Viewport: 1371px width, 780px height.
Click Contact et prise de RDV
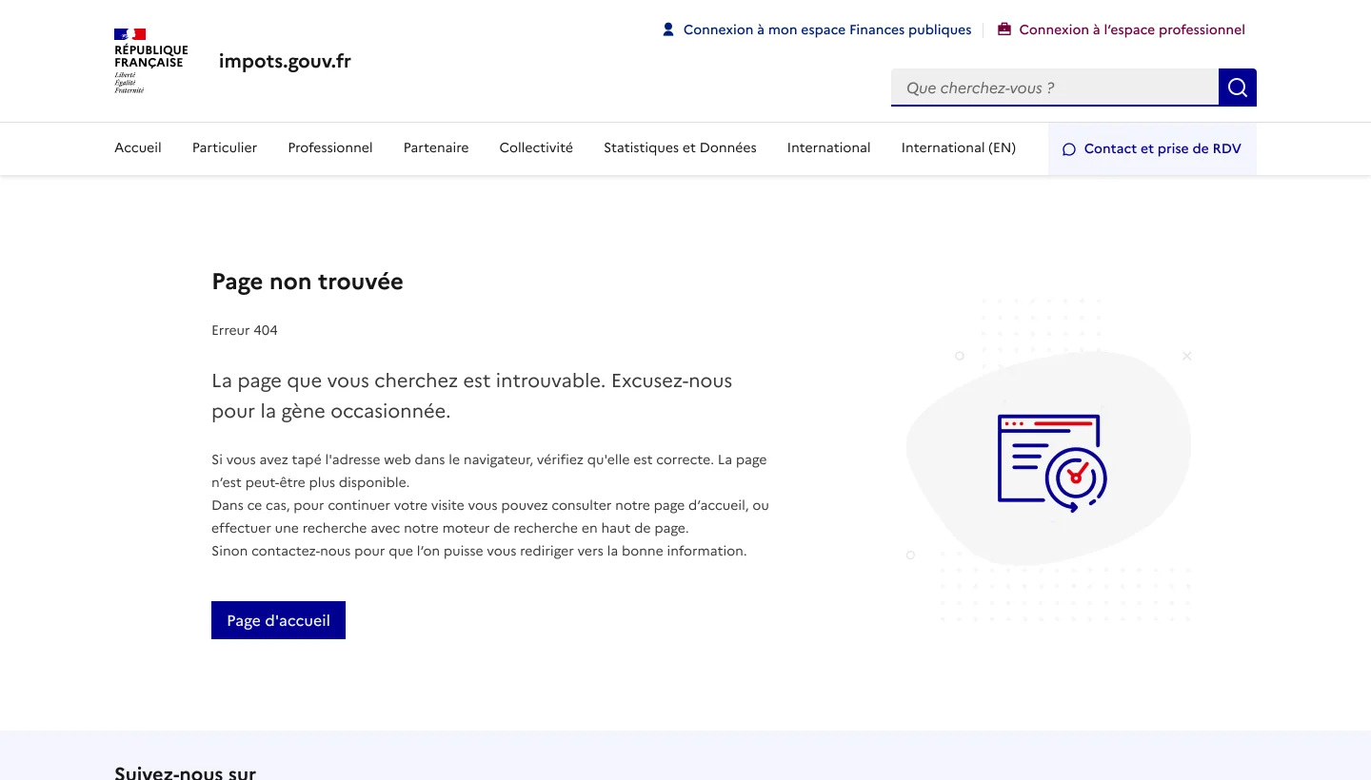[1152, 149]
